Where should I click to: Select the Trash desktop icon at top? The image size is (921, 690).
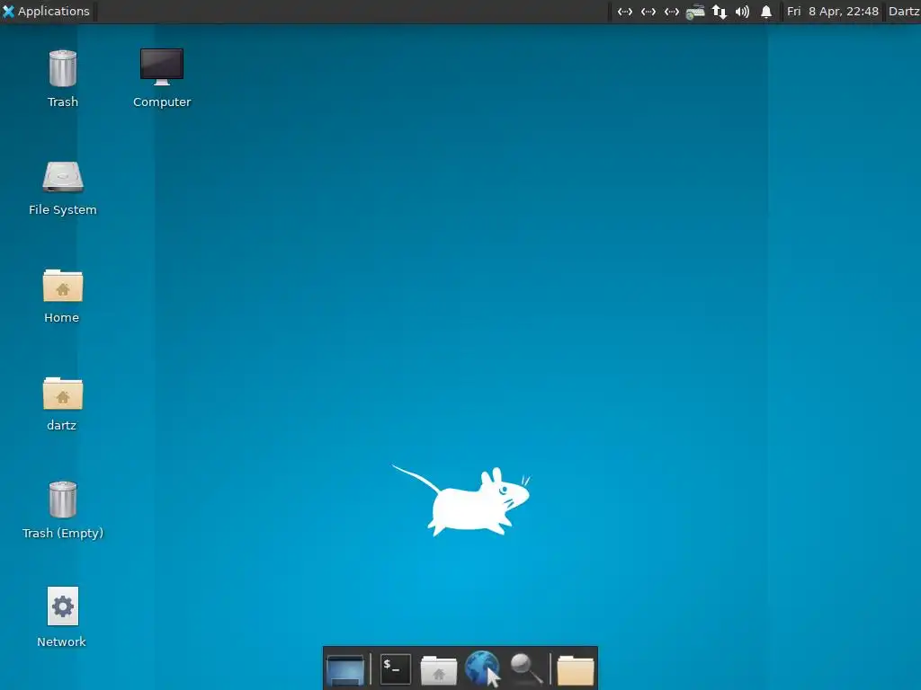point(63,68)
